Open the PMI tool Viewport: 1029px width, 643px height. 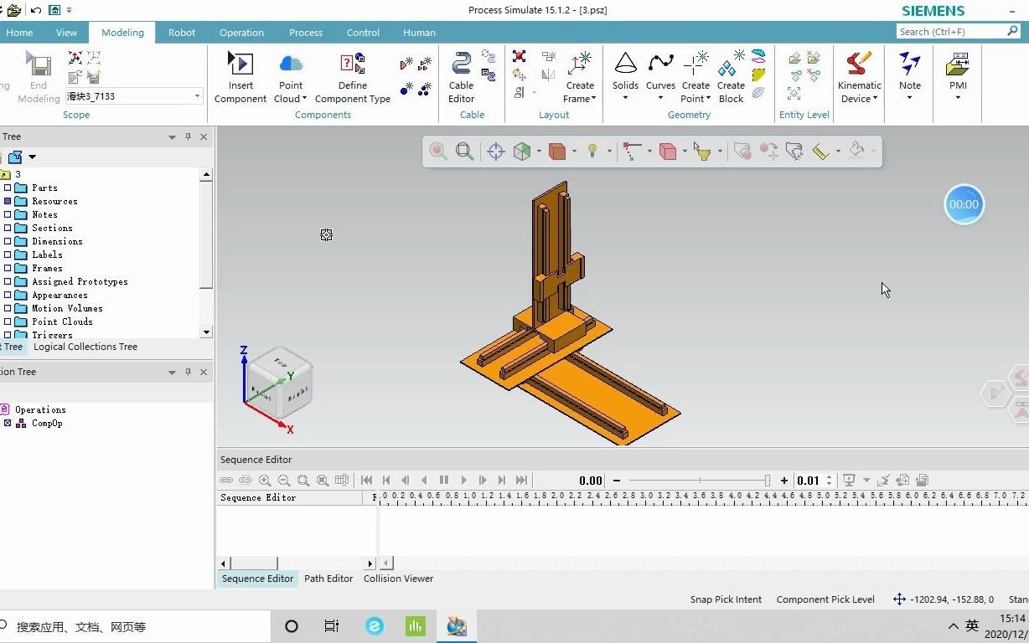(x=957, y=75)
